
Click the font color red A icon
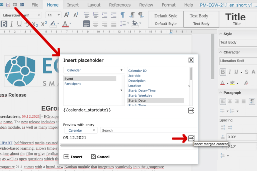pyautogui.click(x=65, y=24)
